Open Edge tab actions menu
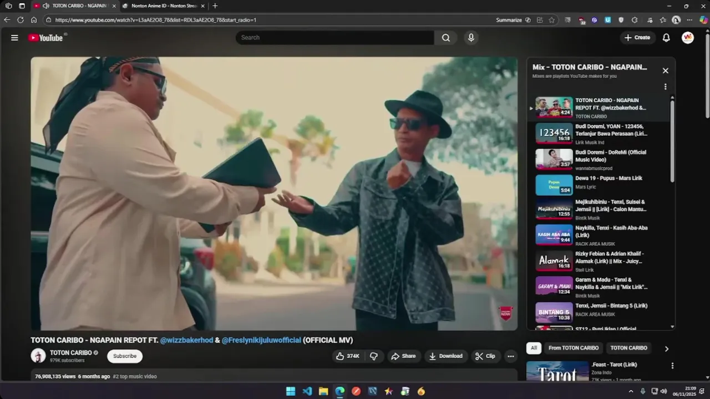Image resolution: width=710 pixels, height=399 pixels. coord(22,6)
